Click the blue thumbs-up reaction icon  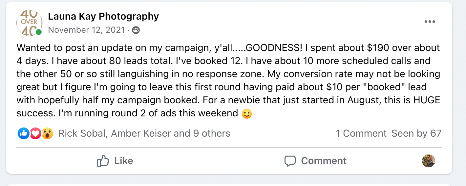pyautogui.click(x=23, y=133)
